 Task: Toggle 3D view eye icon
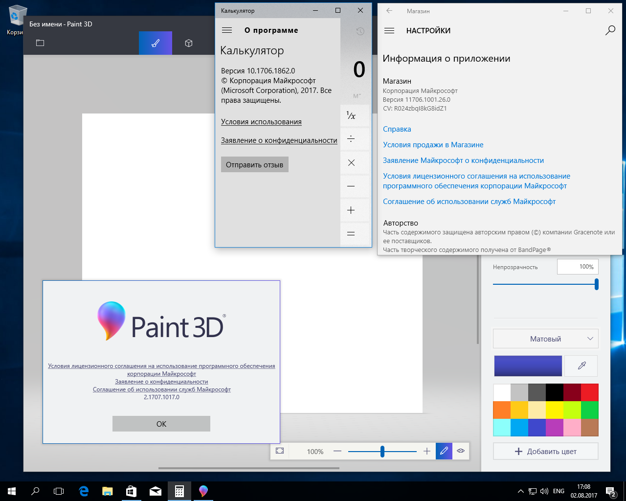tap(461, 451)
